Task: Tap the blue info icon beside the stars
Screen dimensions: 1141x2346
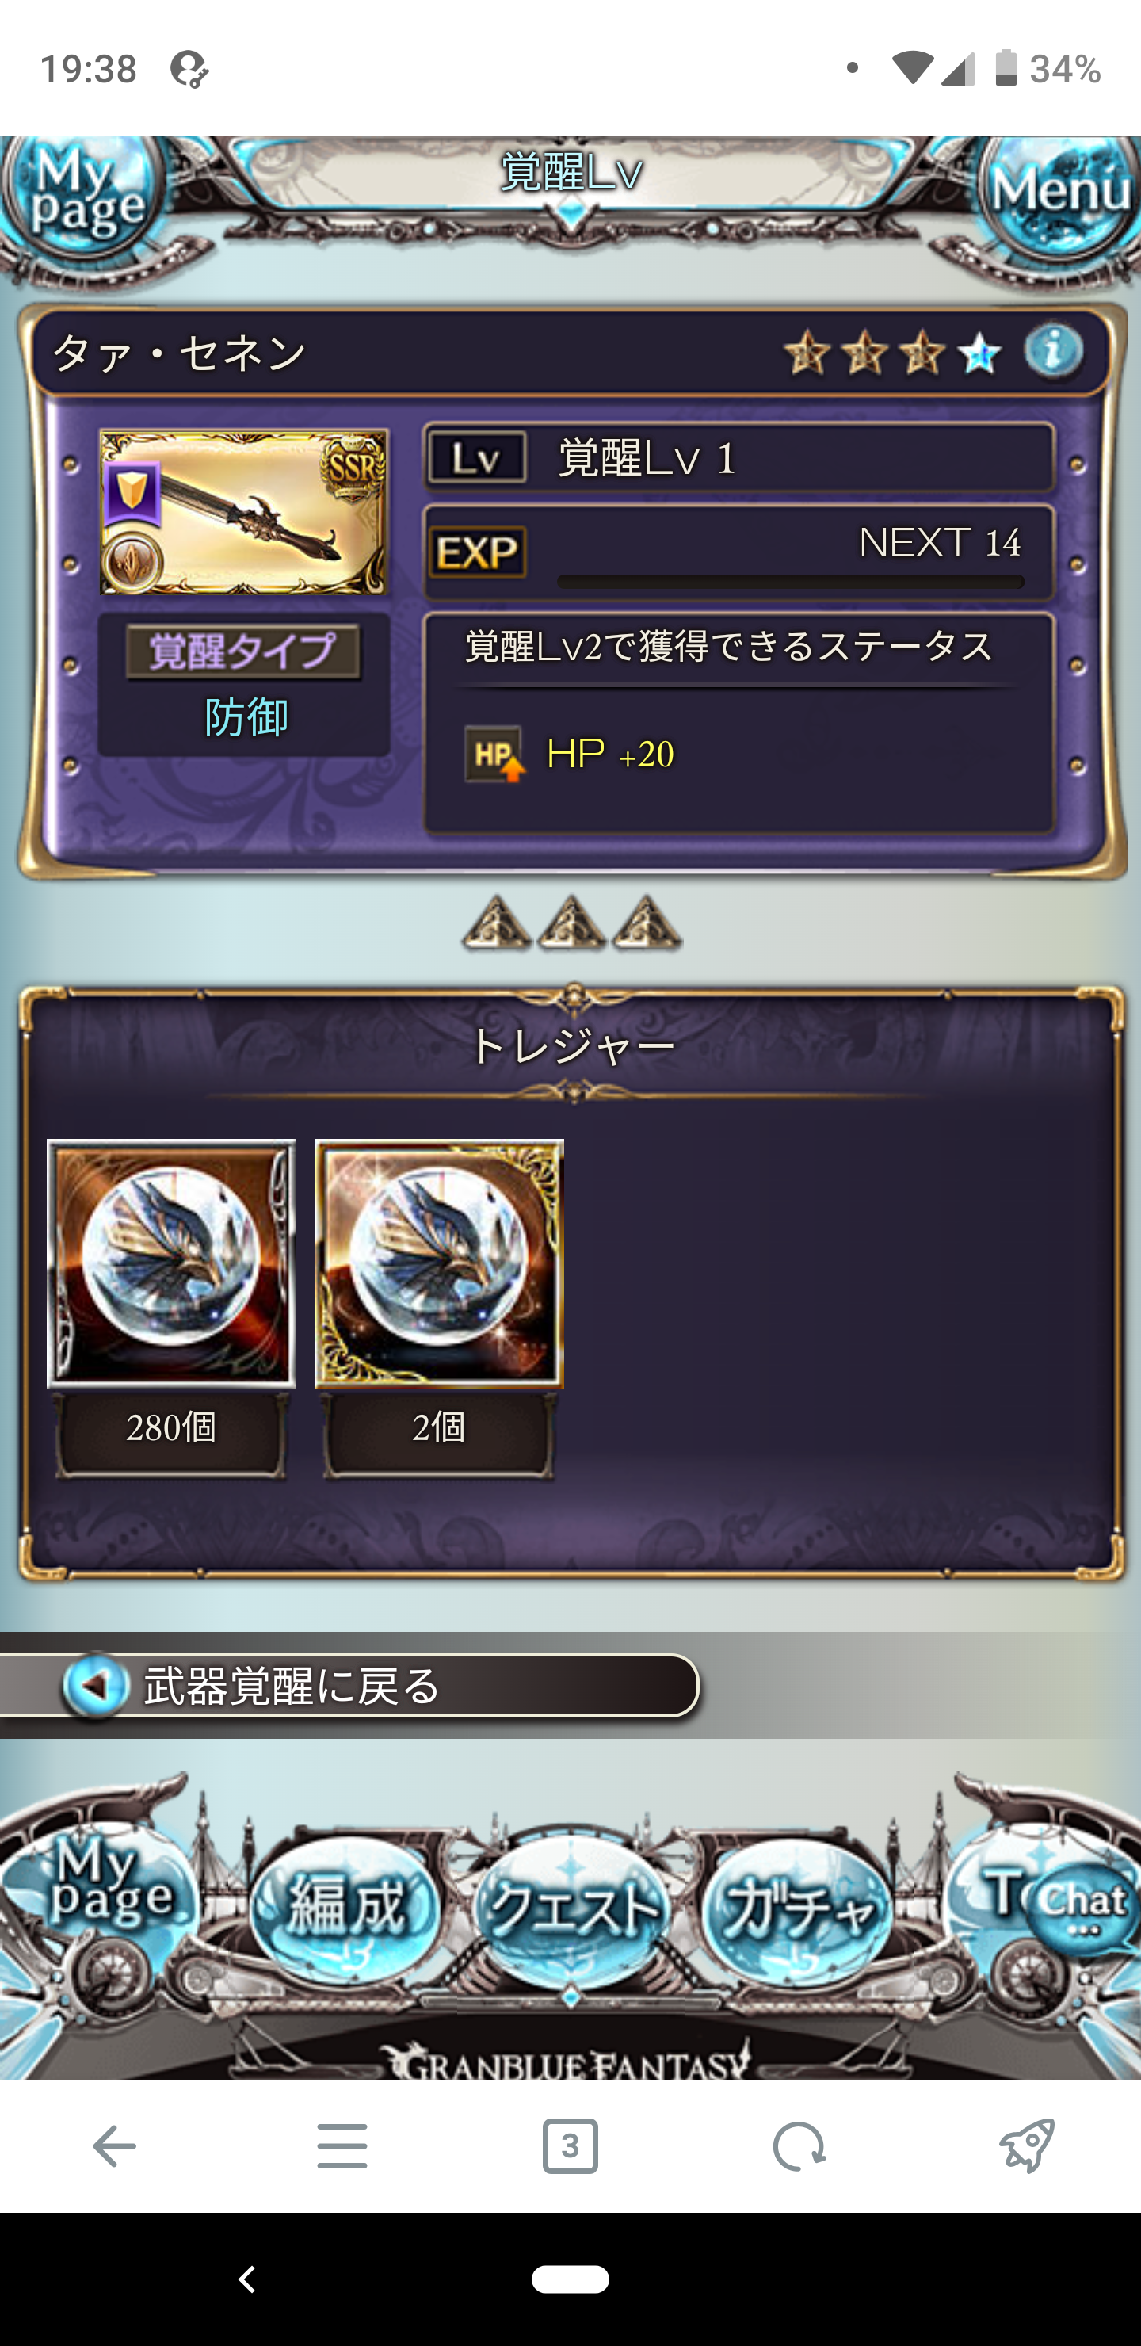Action: (x=1053, y=352)
